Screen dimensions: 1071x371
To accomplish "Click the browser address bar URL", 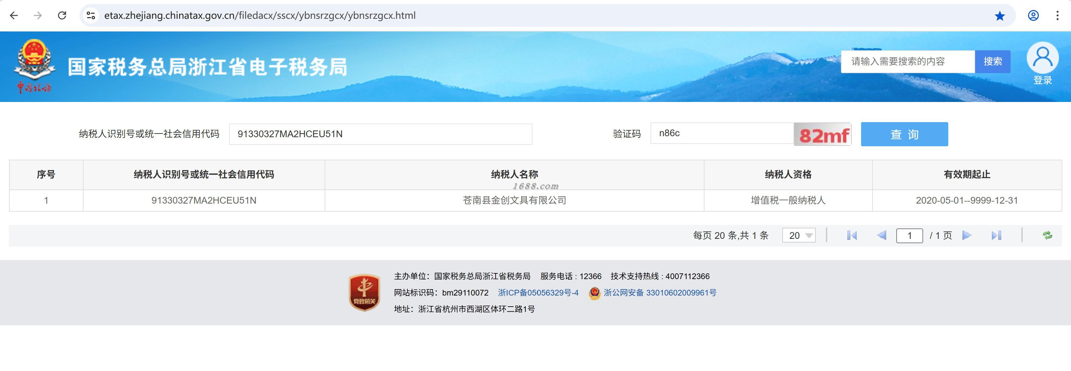I will pyautogui.click(x=260, y=16).
